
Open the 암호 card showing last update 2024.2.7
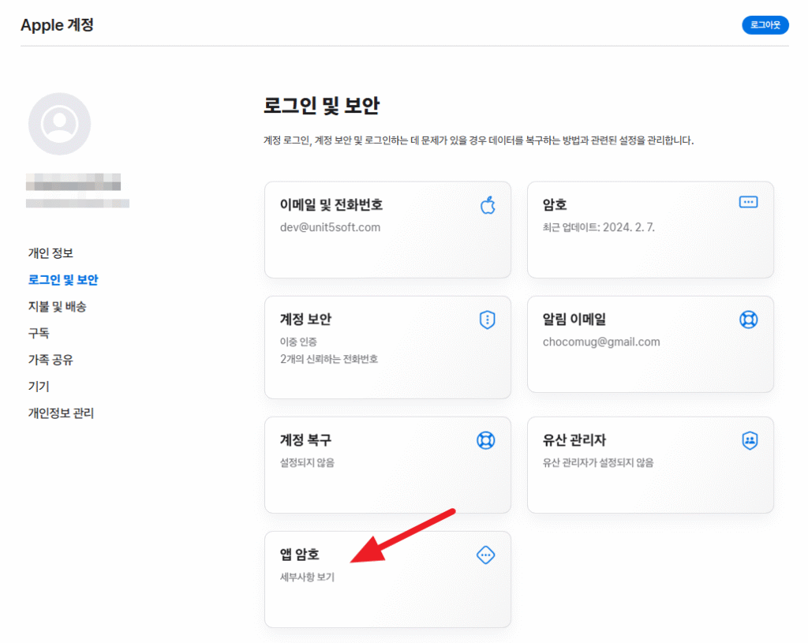tap(650, 229)
